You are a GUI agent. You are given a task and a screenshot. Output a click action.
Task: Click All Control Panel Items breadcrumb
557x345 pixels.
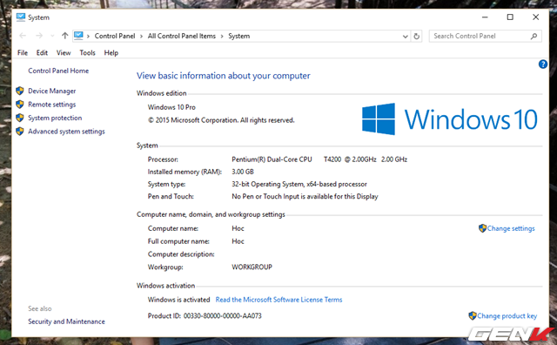click(x=182, y=36)
